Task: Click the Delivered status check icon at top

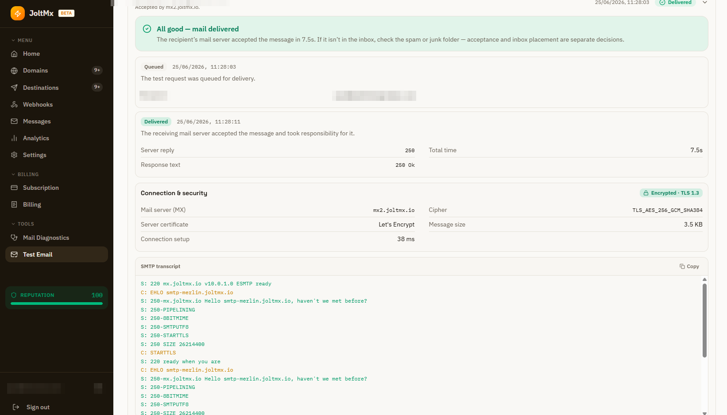Action: pyautogui.click(x=662, y=2)
